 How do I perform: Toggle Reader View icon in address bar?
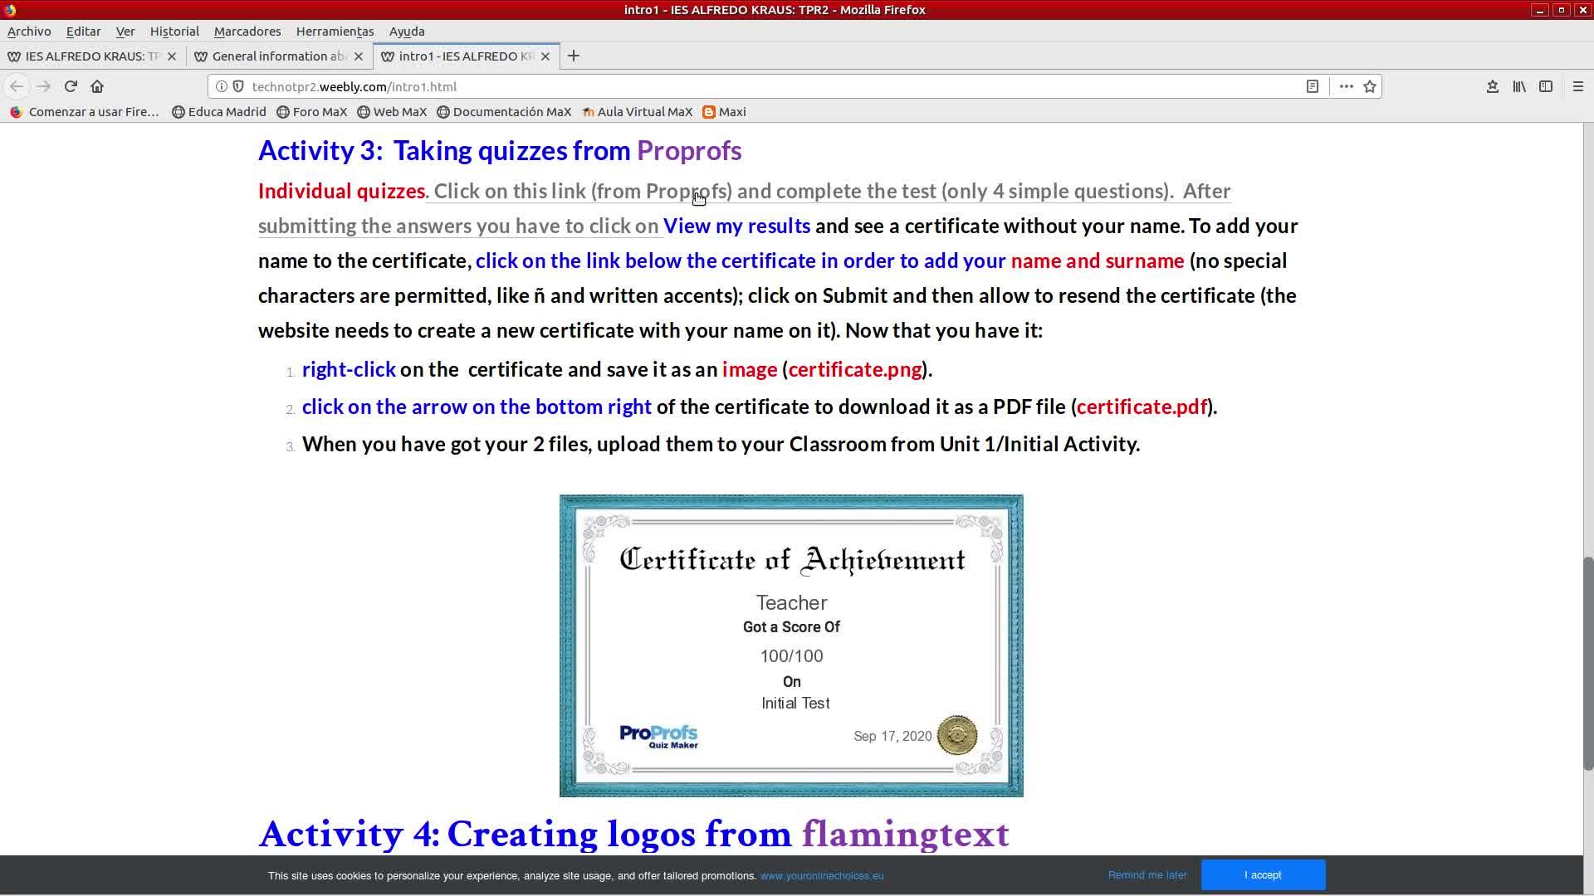click(x=1313, y=86)
